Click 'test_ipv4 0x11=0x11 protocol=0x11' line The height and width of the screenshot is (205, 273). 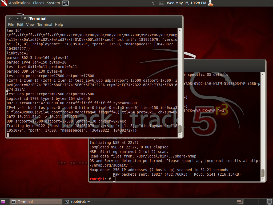[x=42, y=67]
